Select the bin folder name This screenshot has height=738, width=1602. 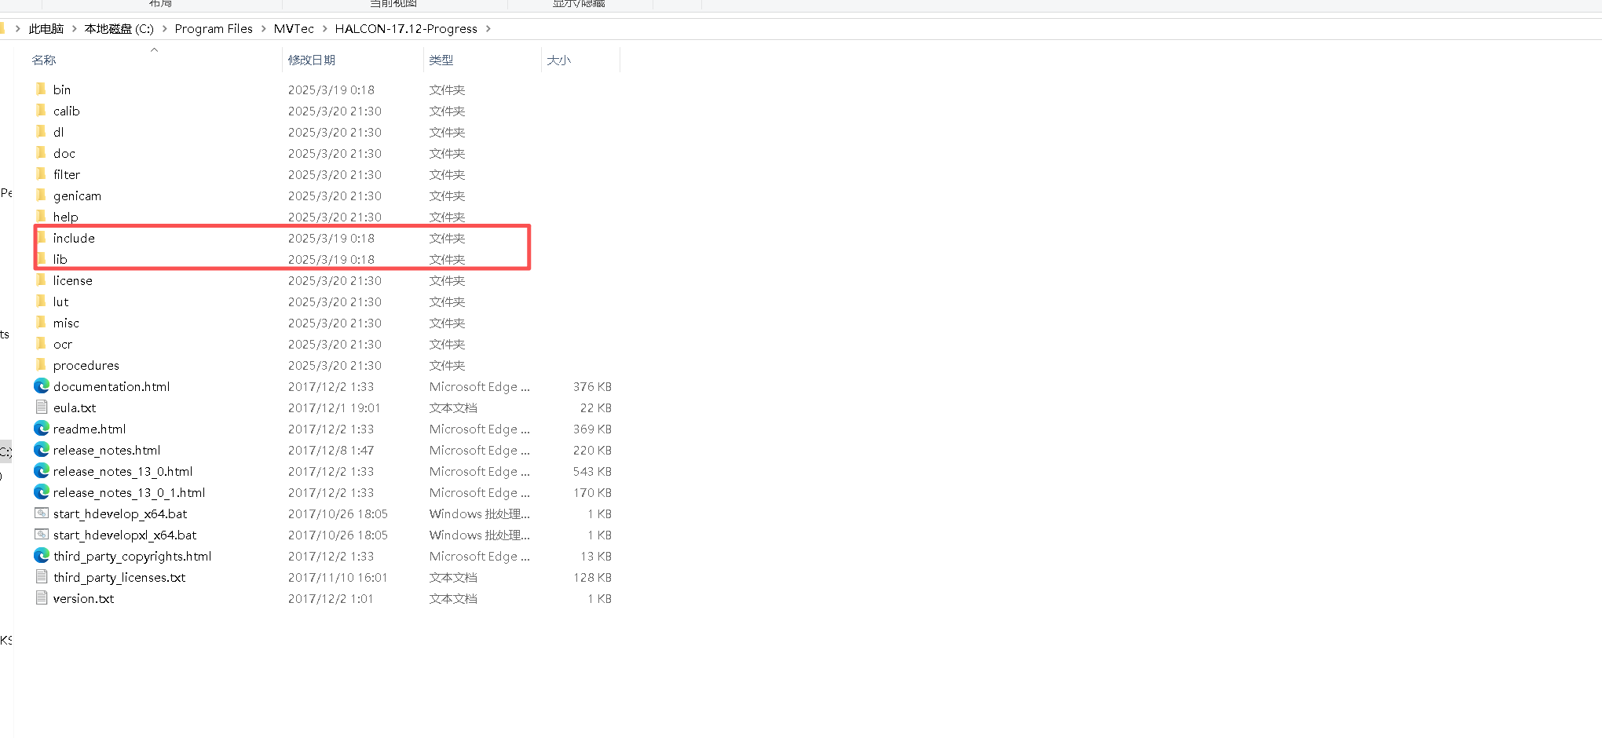(62, 90)
